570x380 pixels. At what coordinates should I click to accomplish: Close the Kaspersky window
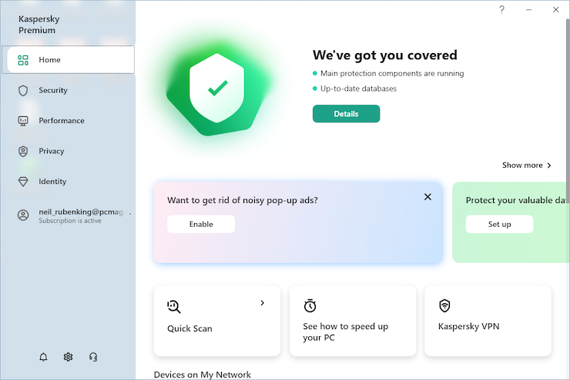(x=556, y=9)
